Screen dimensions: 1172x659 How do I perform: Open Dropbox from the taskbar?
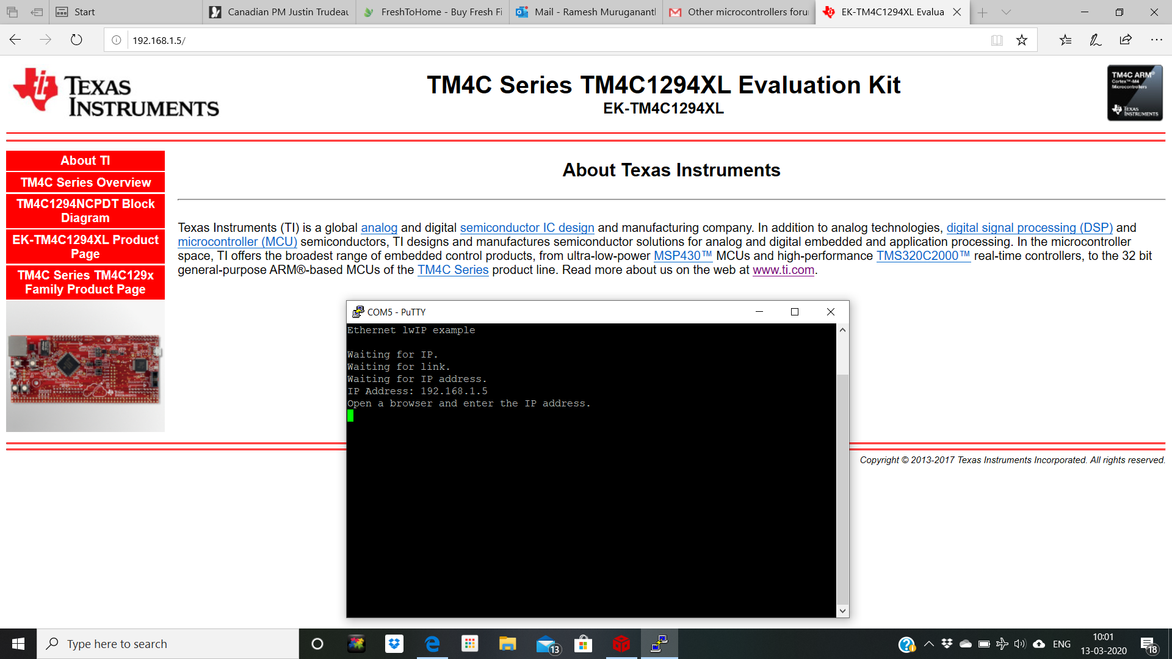click(394, 644)
